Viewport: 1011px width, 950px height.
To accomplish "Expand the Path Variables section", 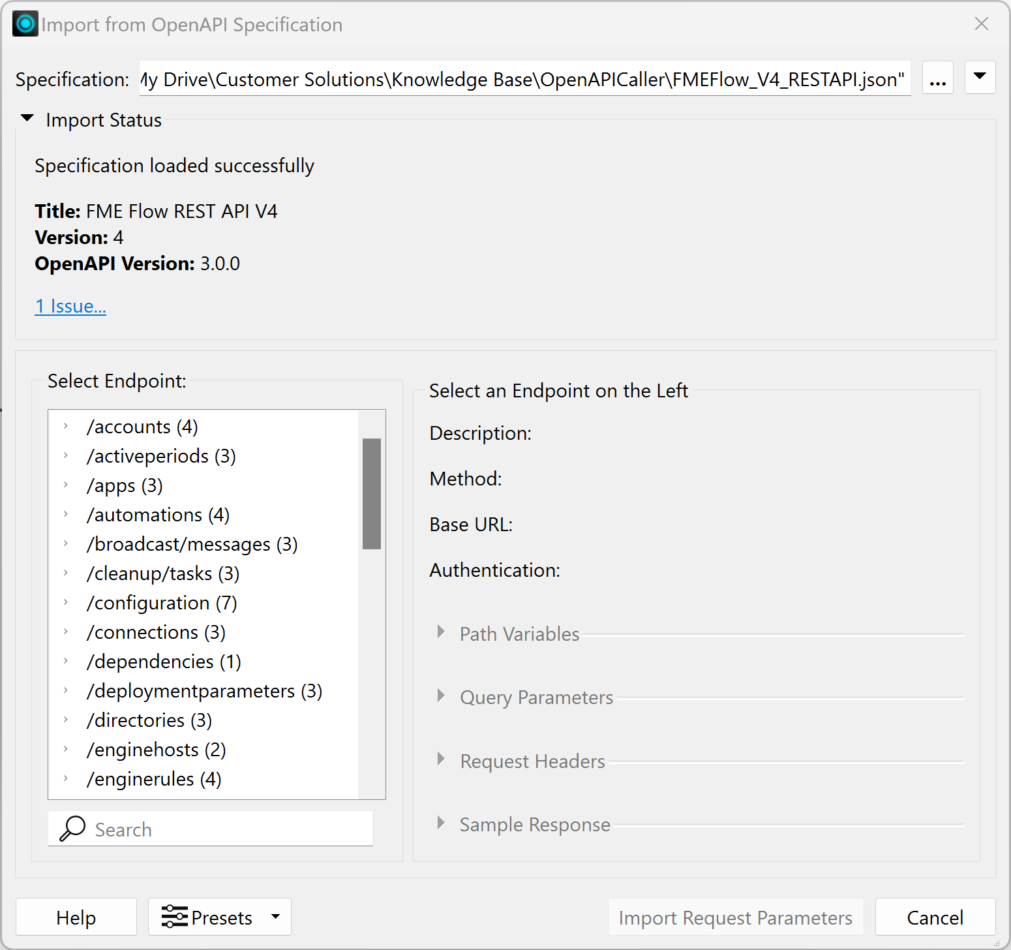I will tap(442, 632).
